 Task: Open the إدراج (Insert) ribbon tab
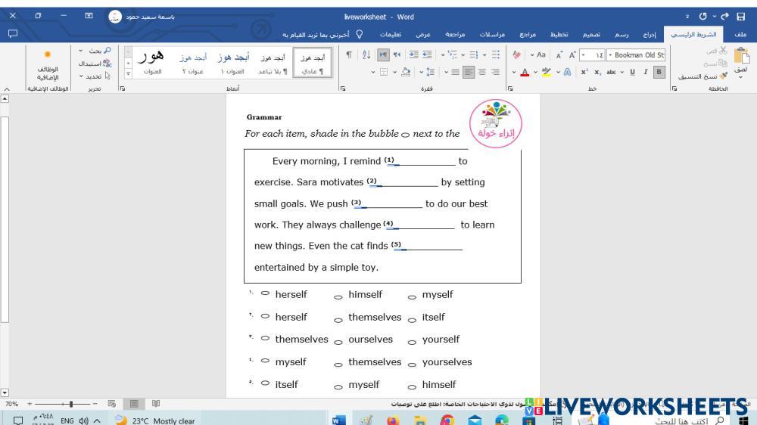650,34
